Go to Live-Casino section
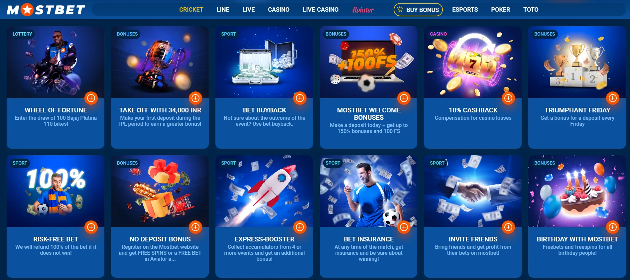 point(320,10)
